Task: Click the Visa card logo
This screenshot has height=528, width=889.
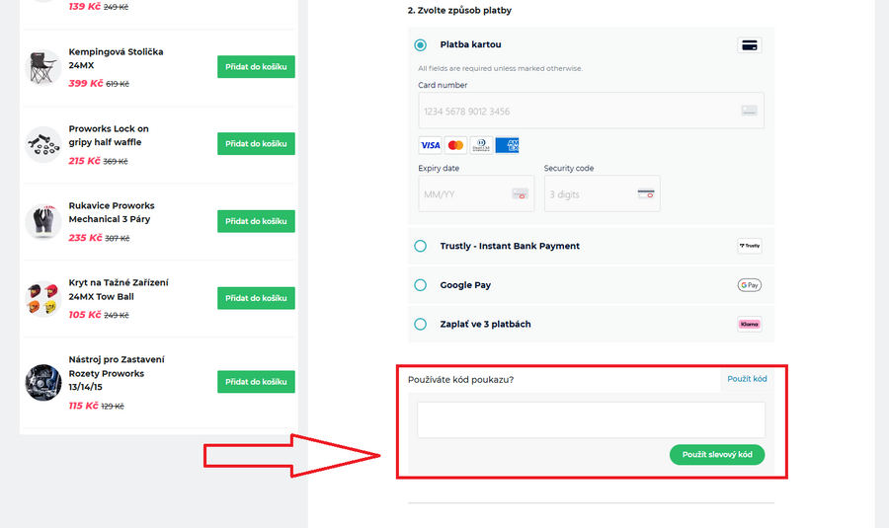Action: click(x=430, y=145)
